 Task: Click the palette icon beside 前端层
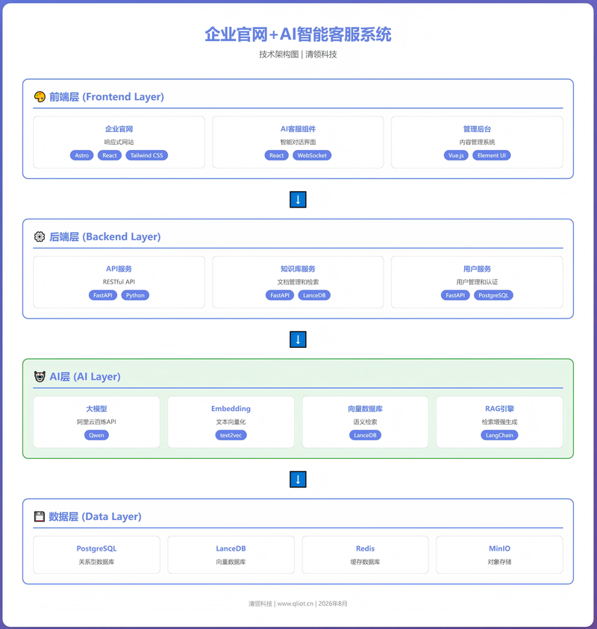[40, 97]
